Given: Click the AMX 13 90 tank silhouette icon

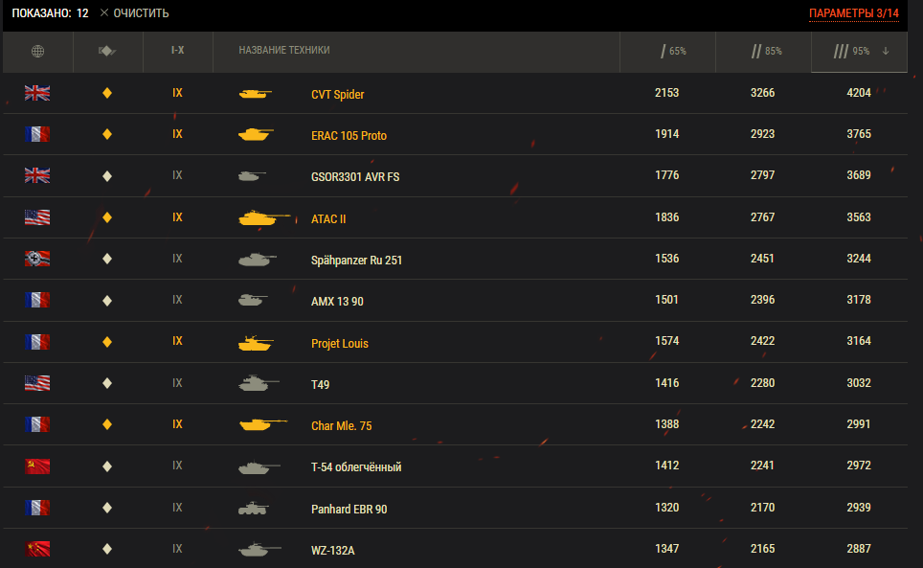Looking at the screenshot, I should coord(253,300).
